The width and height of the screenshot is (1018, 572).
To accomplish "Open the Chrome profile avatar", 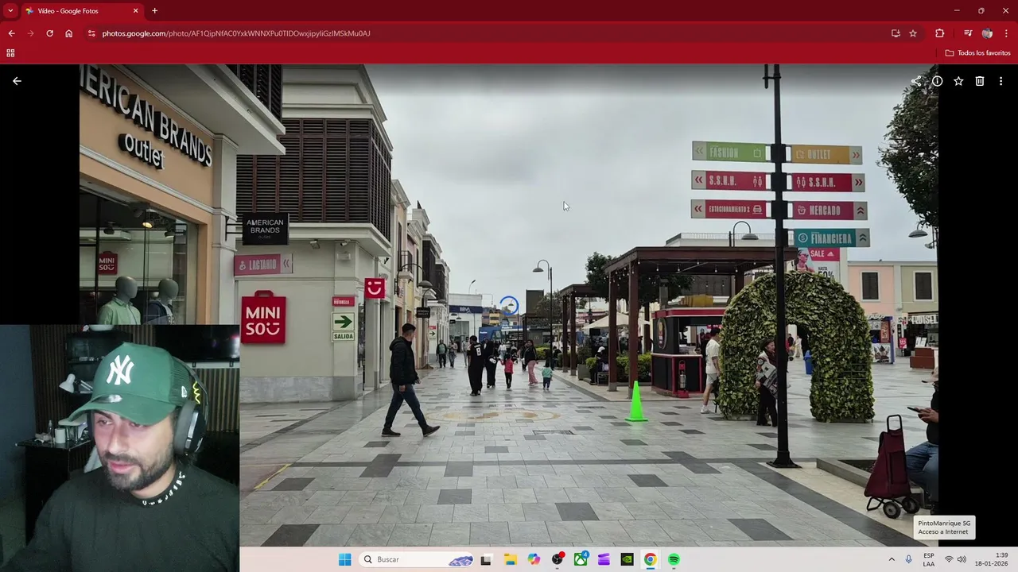I will [x=987, y=33].
